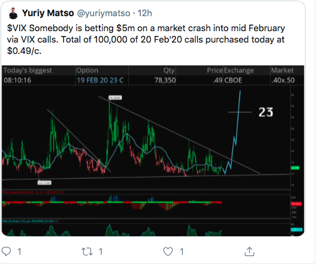Select the DMI_Oscillator study label
Image resolution: width=317 pixels, height=265 pixels.
coord(28,221)
